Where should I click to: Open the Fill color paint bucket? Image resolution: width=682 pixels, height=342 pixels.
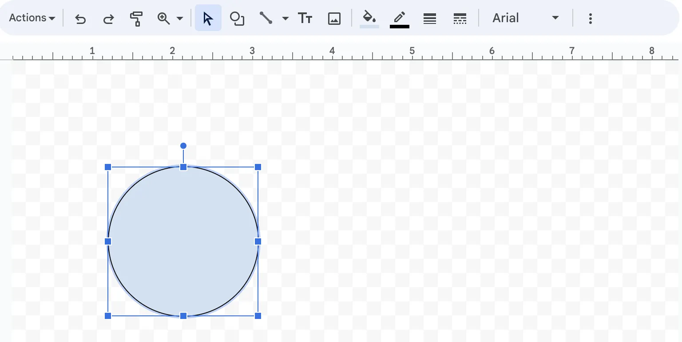pyautogui.click(x=369, y=19)
